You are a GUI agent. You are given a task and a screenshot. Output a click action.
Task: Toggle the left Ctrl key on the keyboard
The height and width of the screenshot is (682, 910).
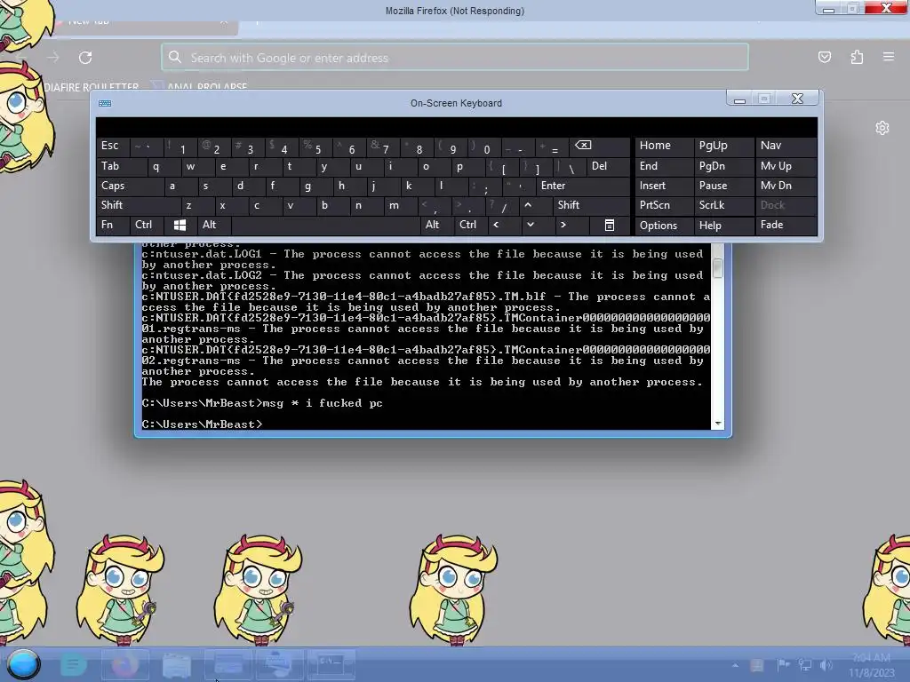point(147,225)
